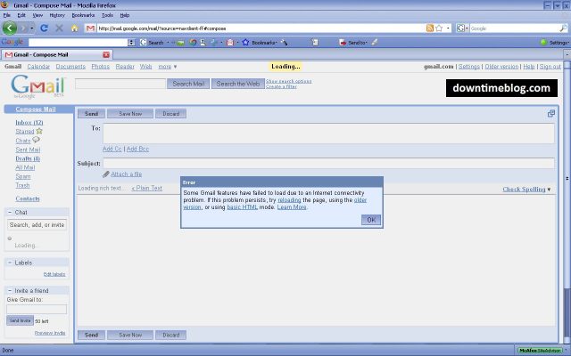This screenshot has height=356, width=571.
Task: Reload the page with the Firefox refresh icon
Action: tap(45, 28)
